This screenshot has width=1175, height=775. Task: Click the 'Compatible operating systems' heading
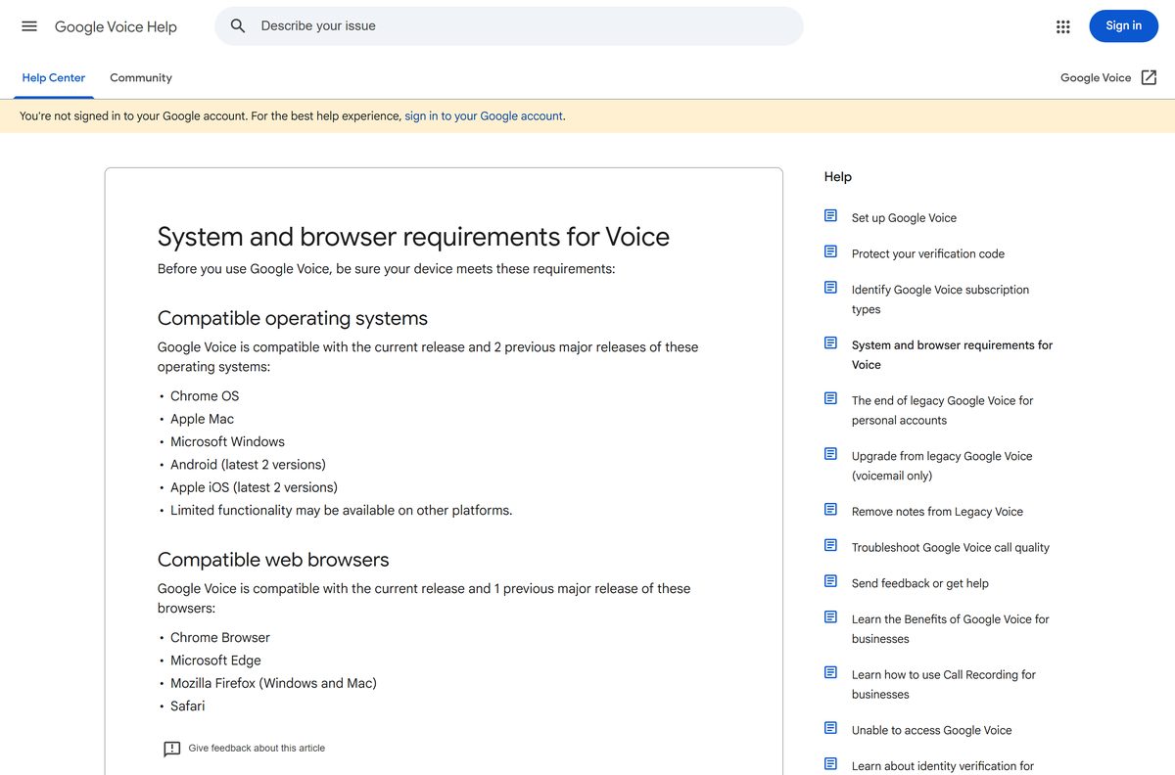pos(293,318)
